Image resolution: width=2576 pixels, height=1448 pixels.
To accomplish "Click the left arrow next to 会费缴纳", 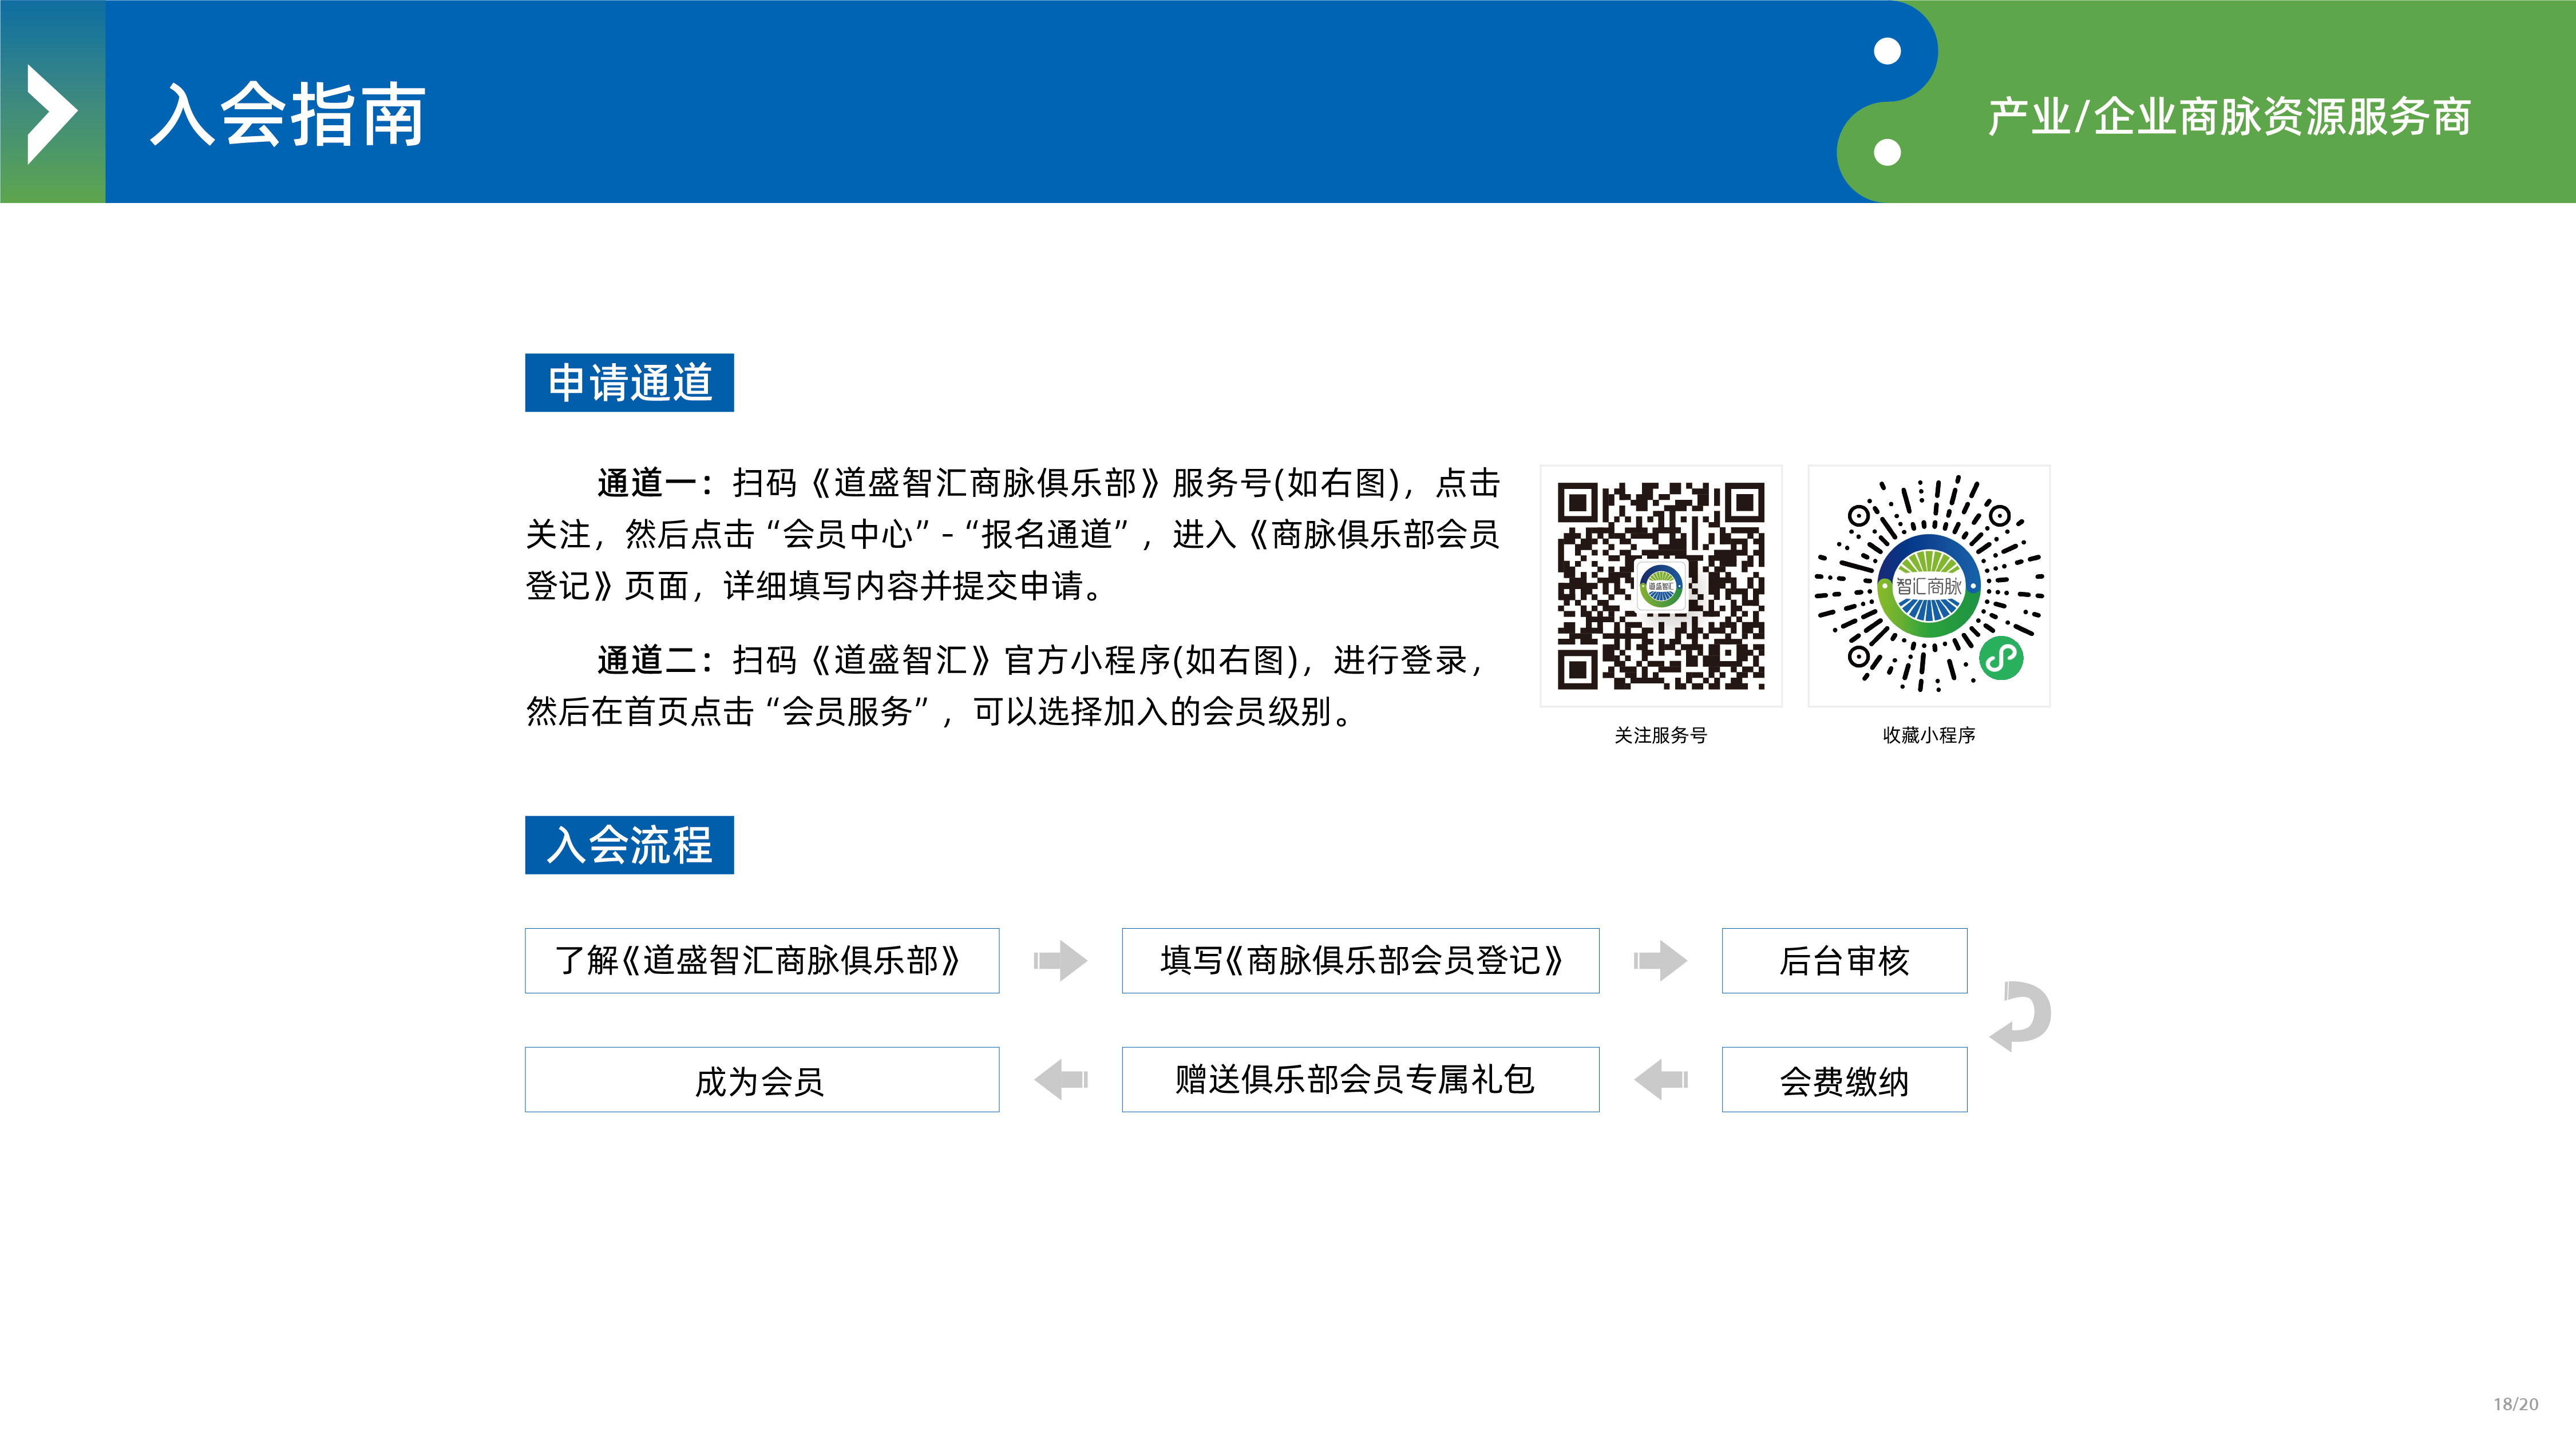I will [1661, 1079].
